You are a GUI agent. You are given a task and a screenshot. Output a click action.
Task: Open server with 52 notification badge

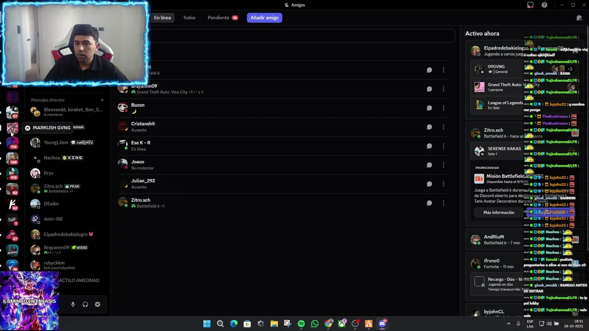click(x=12, y=204)
